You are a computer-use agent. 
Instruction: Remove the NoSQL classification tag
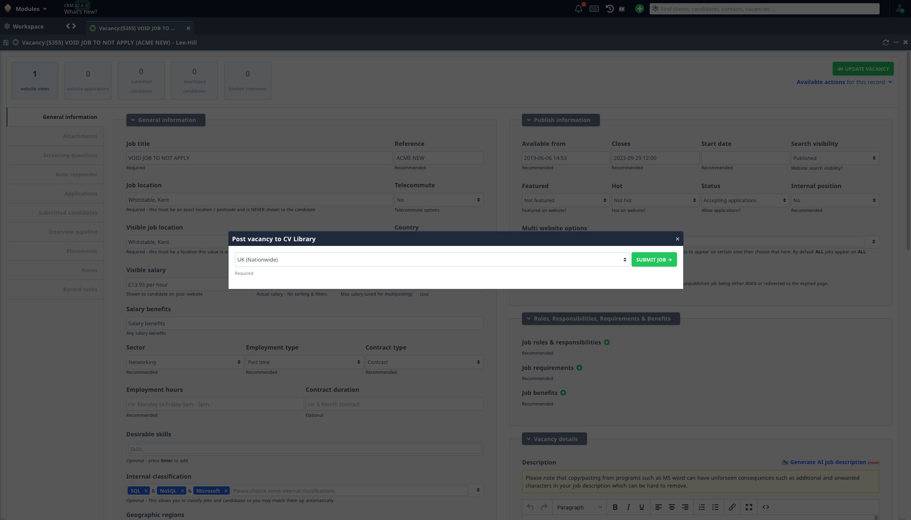pos(182,491)
